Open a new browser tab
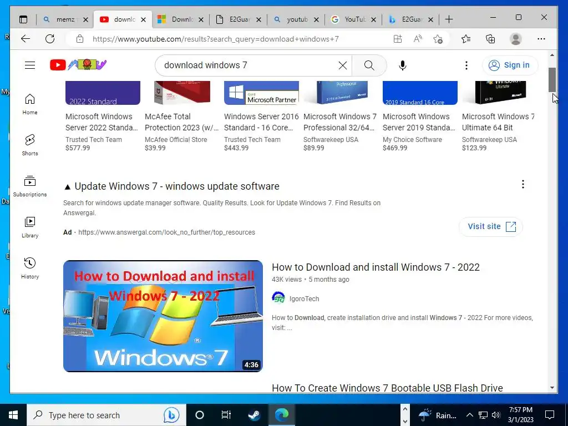This screenshot has height=426, width=568. click(x=448, y=19)
